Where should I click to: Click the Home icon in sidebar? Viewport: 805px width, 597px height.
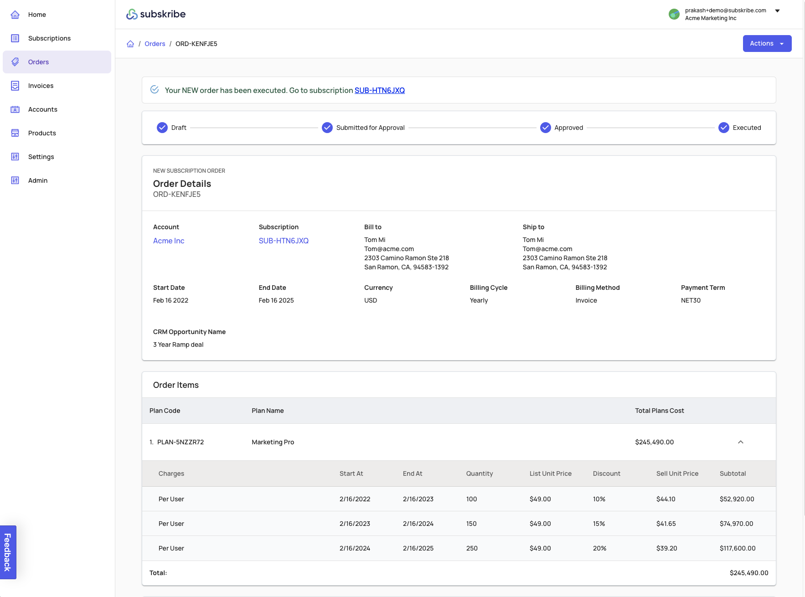pos(15,15)
